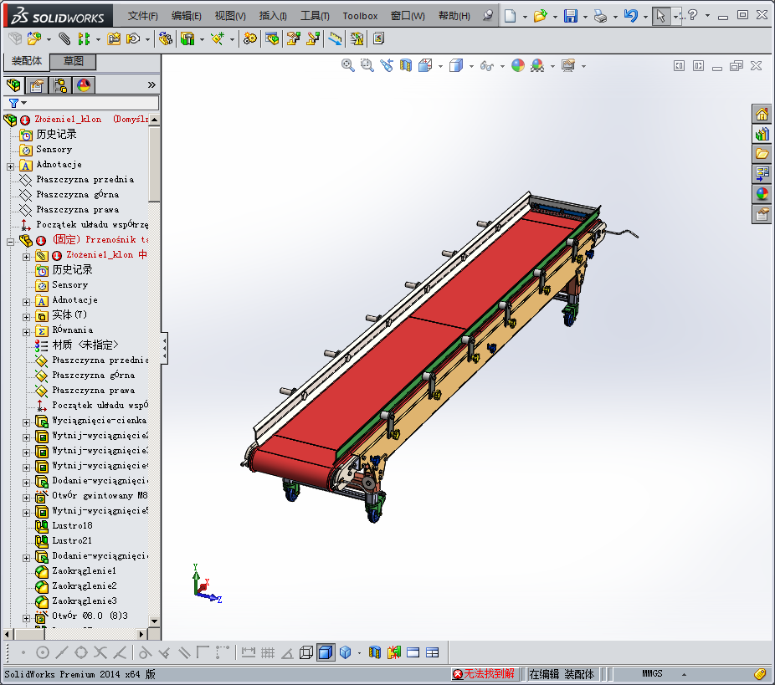This screenshot has width=775, height=685.
Task: Click the Undo arrow icon
Action: (631, 16)
